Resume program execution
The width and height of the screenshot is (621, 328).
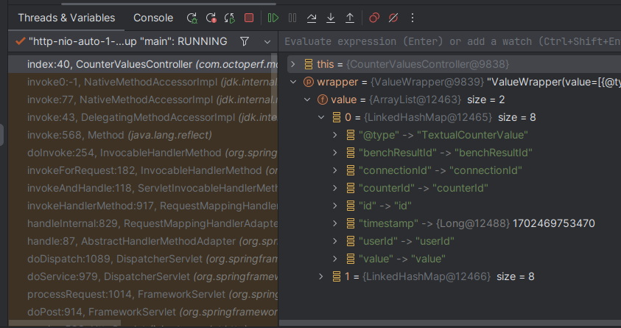pyautogui.click(x=273, y=18)
